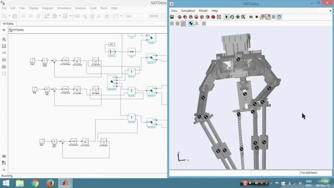Open the Help menu in the viewer window
334x188 pixels.
214,11
